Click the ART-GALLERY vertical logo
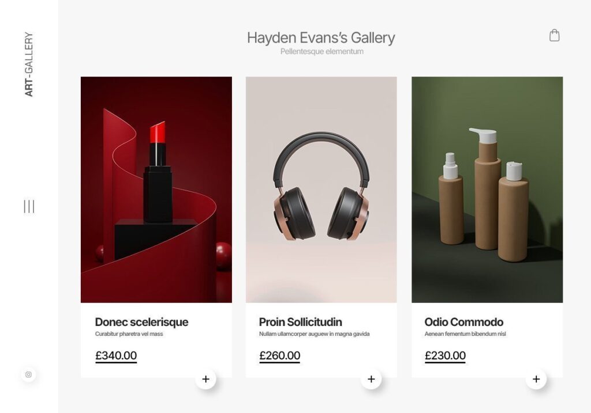This screenshot has width=591, height=413. point(29,65)
